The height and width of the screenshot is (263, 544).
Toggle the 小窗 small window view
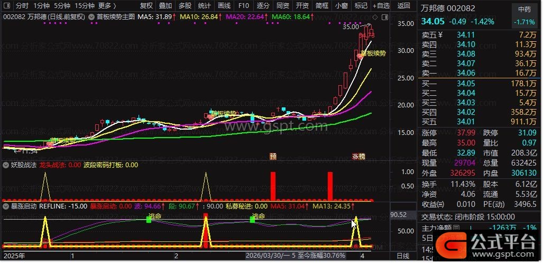[x=341, y=6]
